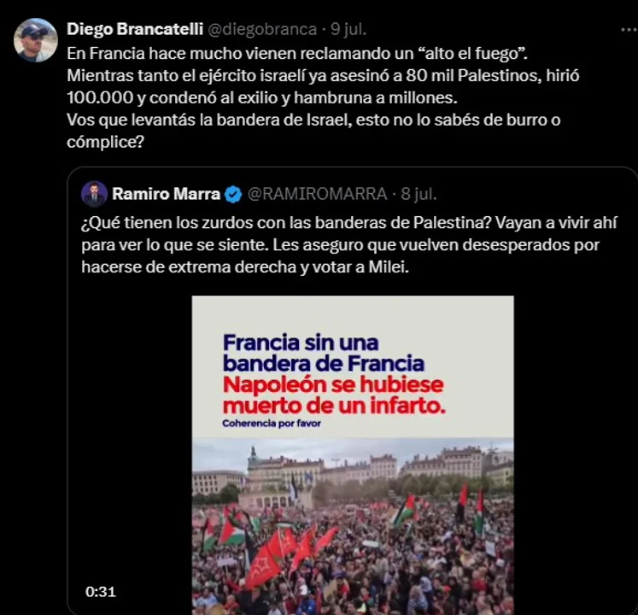Viewport: 638px width, 615px height.
Task: Click the red 'Napoleón se hubiese' text
Action: [x=333, y=384]
